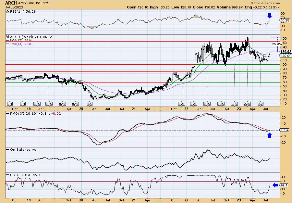
Task: Click the NYSE exchange label
Action: 47,3
